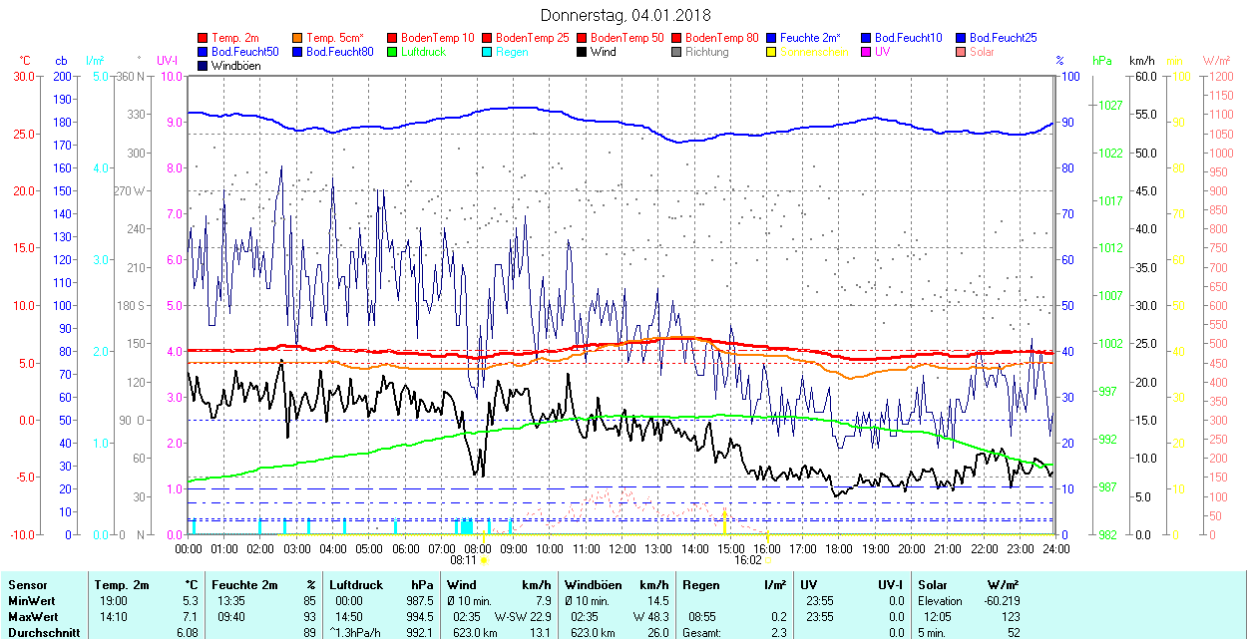This screenshot has height=639, width=1247.
Task: Click the 12:00 time axis label
Action: (623, 548)
